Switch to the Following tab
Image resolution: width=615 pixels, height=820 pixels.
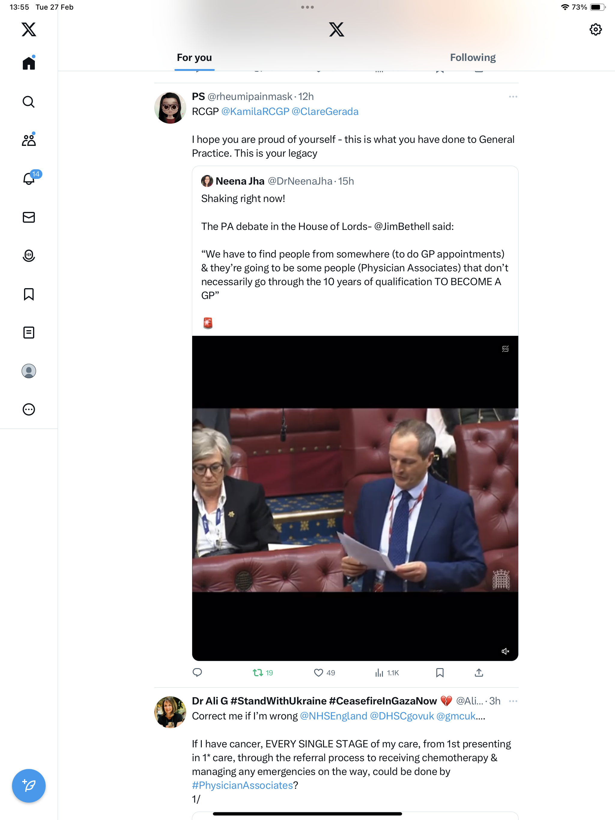click(473, 57)
